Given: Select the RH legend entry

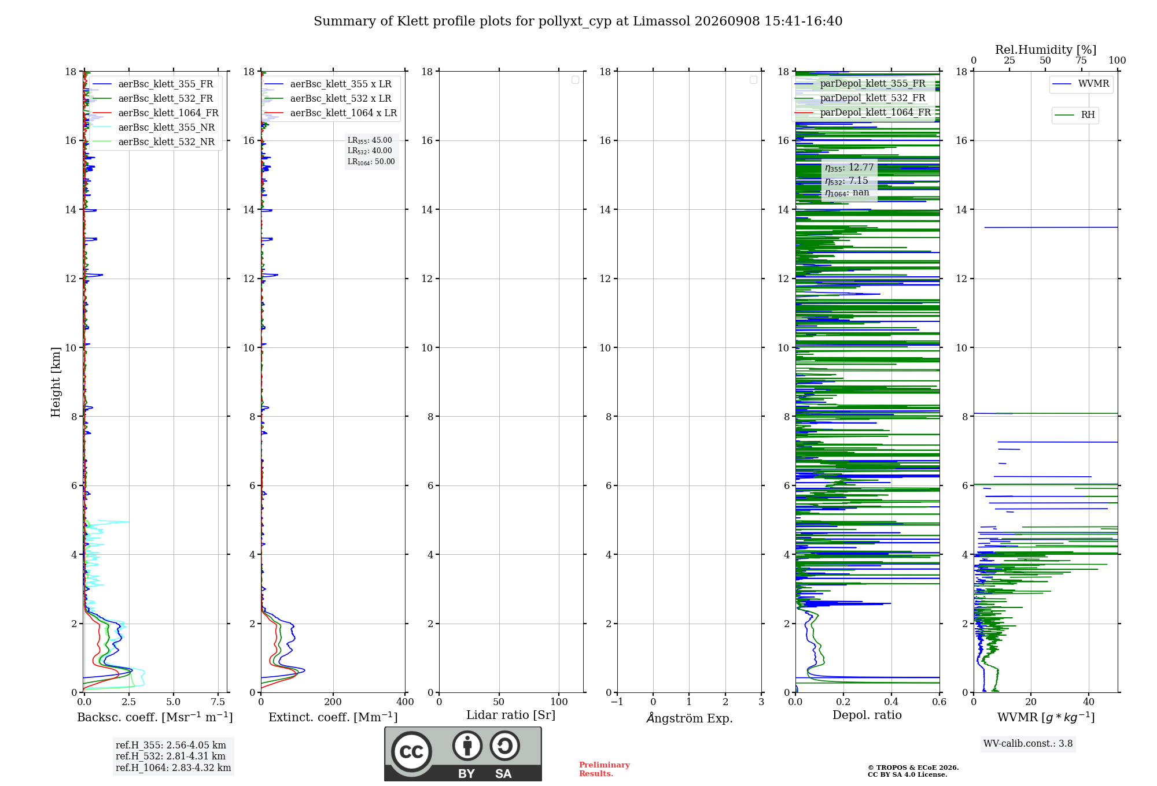Looking at the screenshot, I should [x=1075, y=116].
